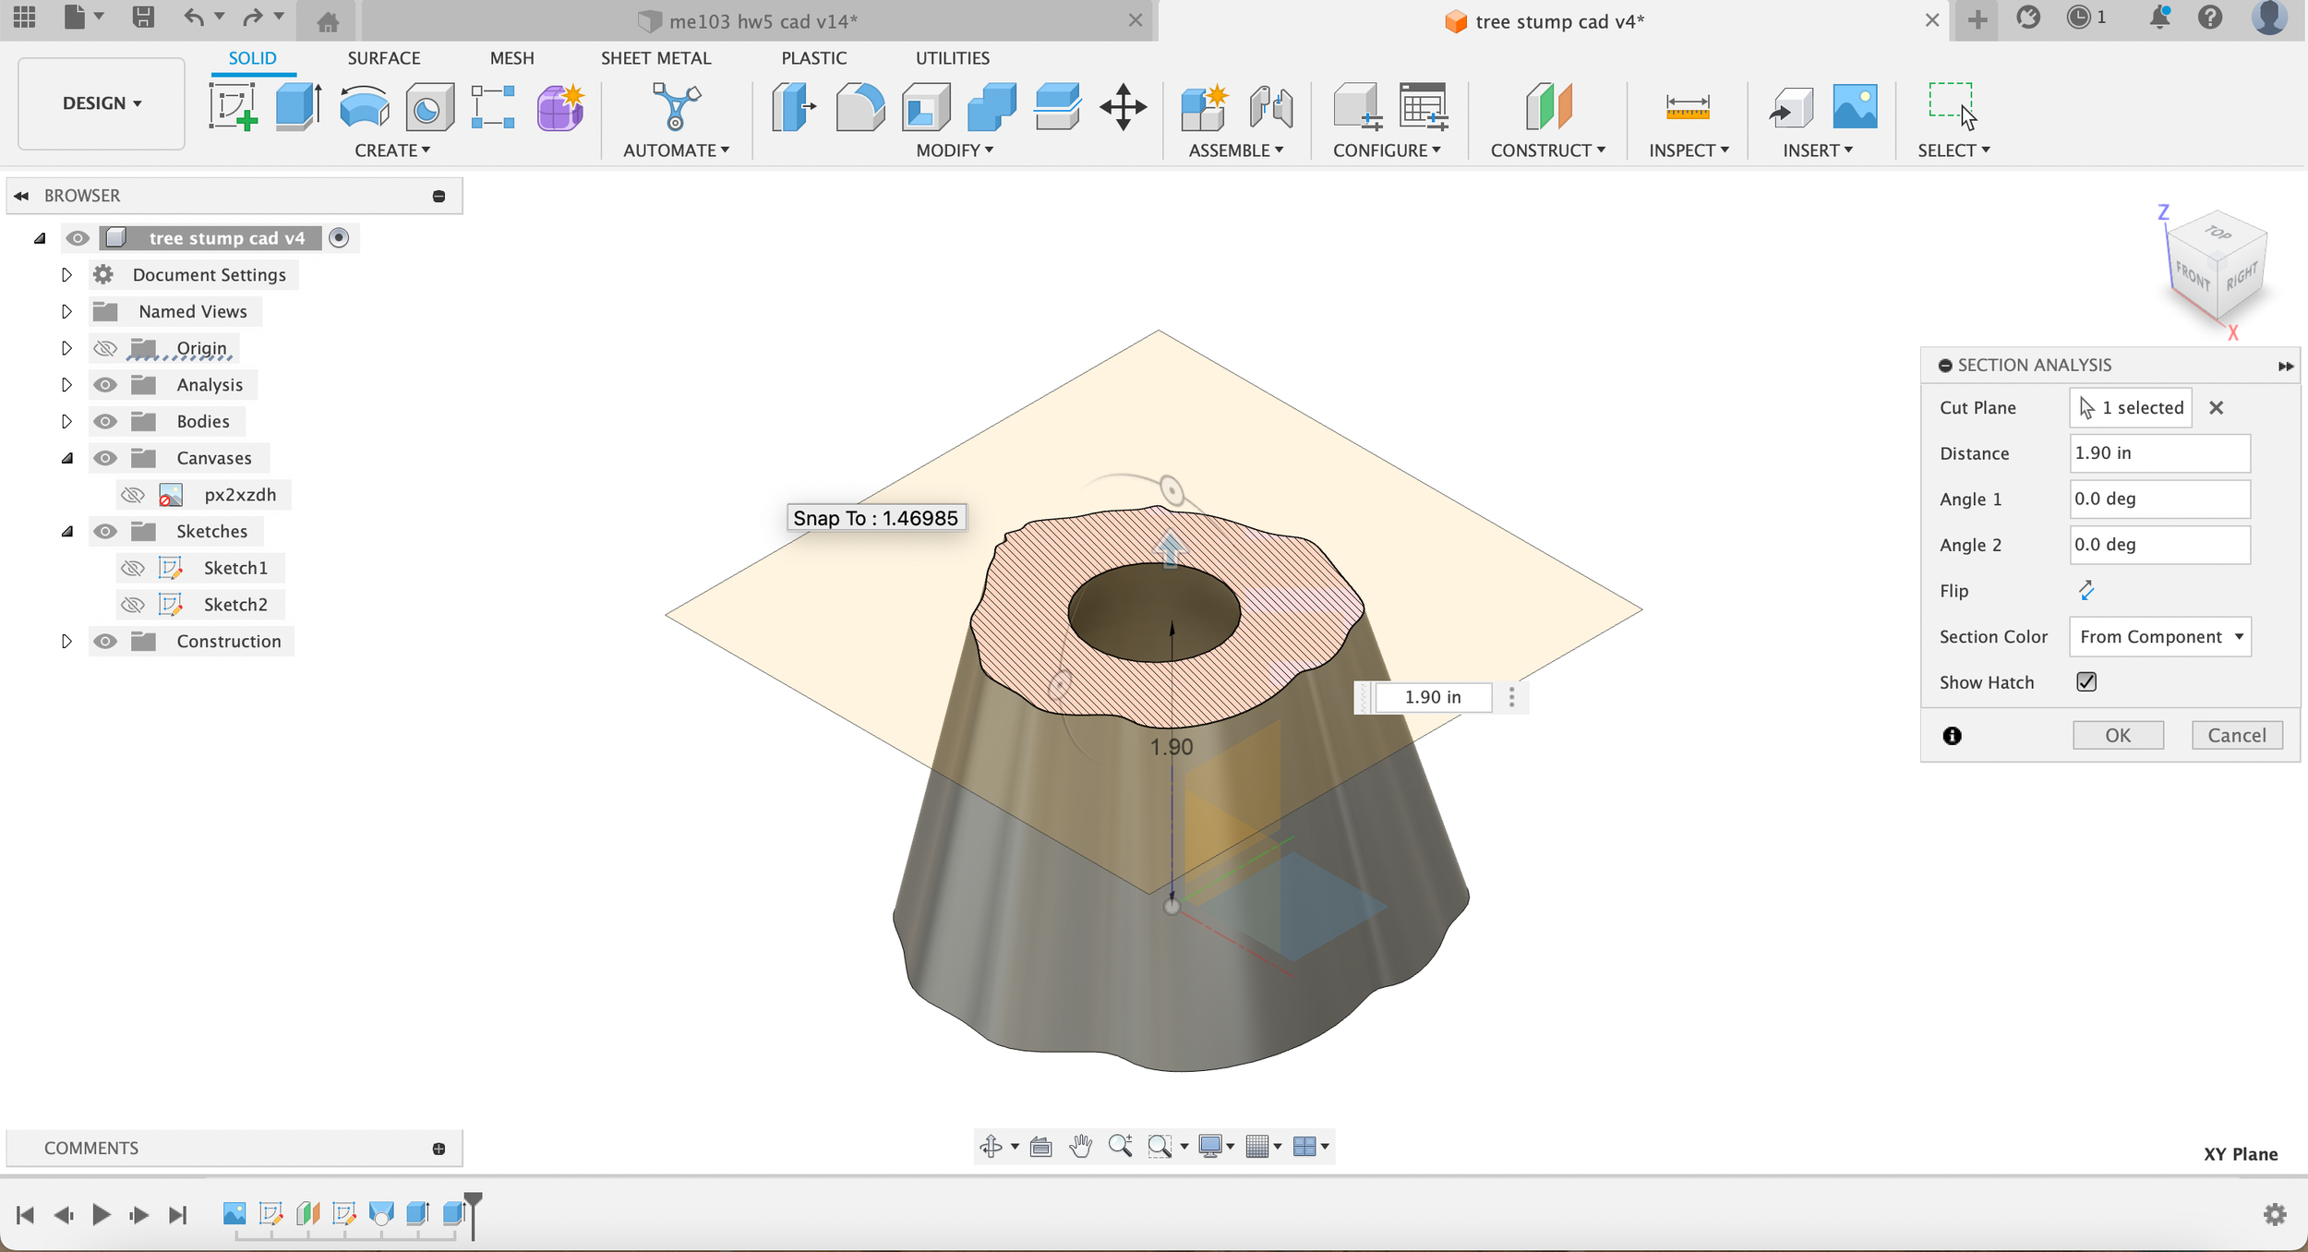Open the Section Color dropdown
The image size is (2308, 1252).
(2159, 637)
